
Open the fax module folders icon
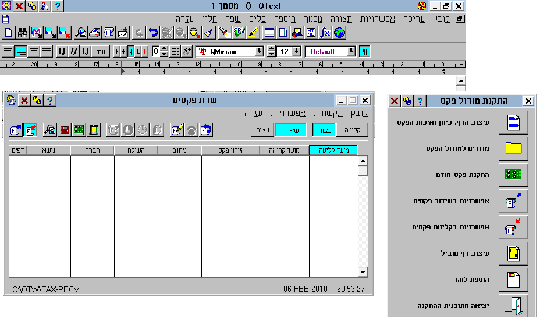point(513,148)
